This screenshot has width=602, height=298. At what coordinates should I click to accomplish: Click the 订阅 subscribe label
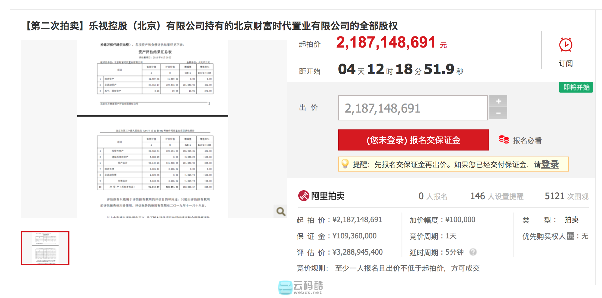pos(565,64)
